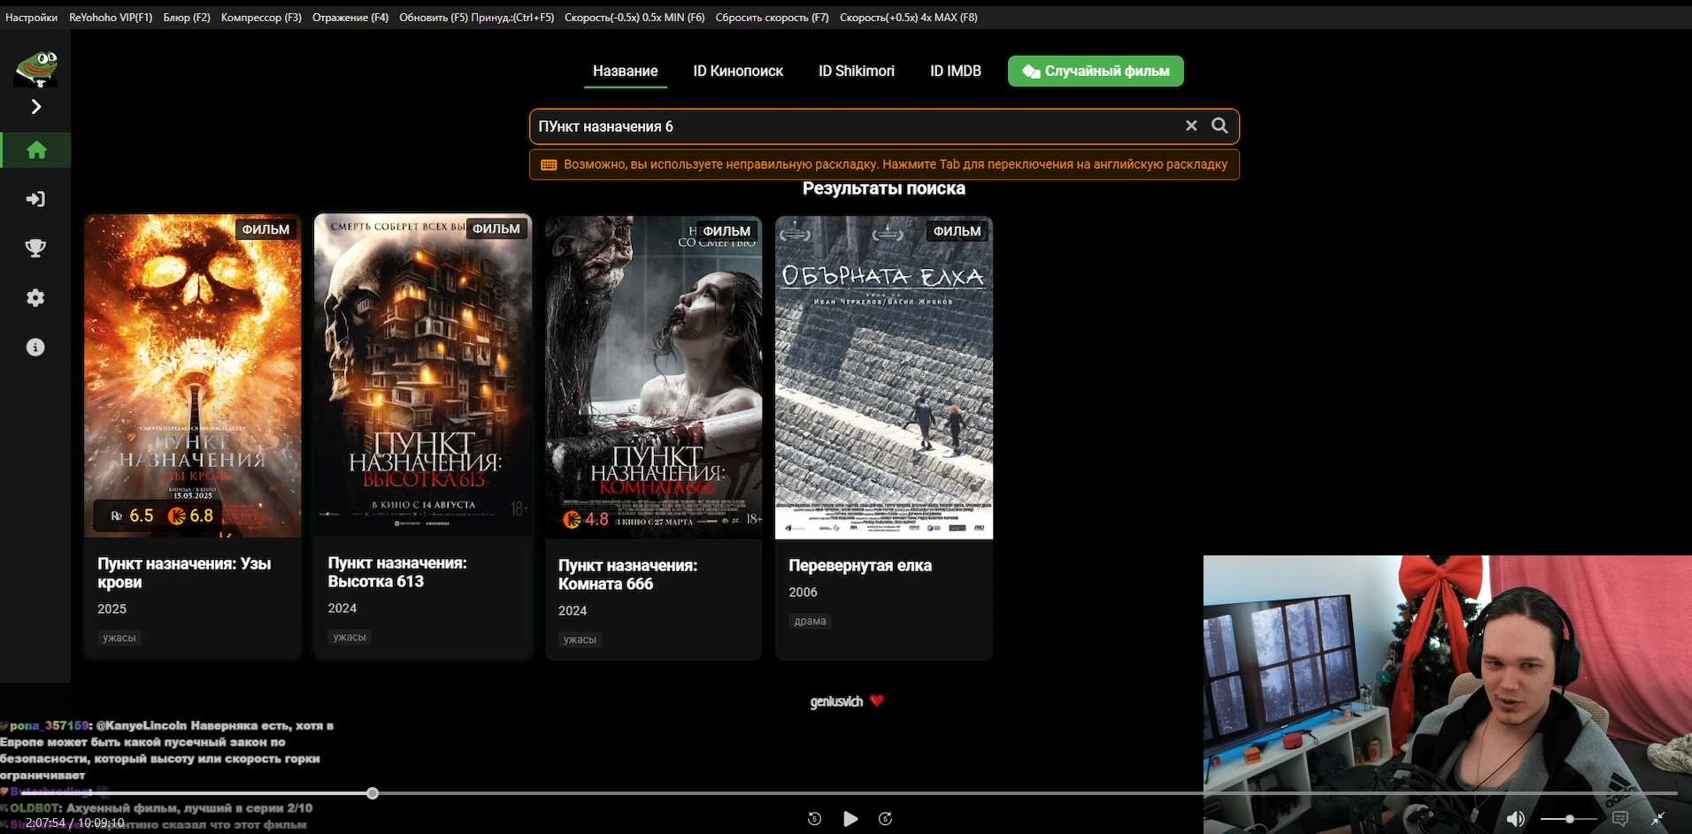The width and height of the screenshot is (1692, 834).
Task: Expand the sidebar with the chevron arrow
Action: pos(36,106)
